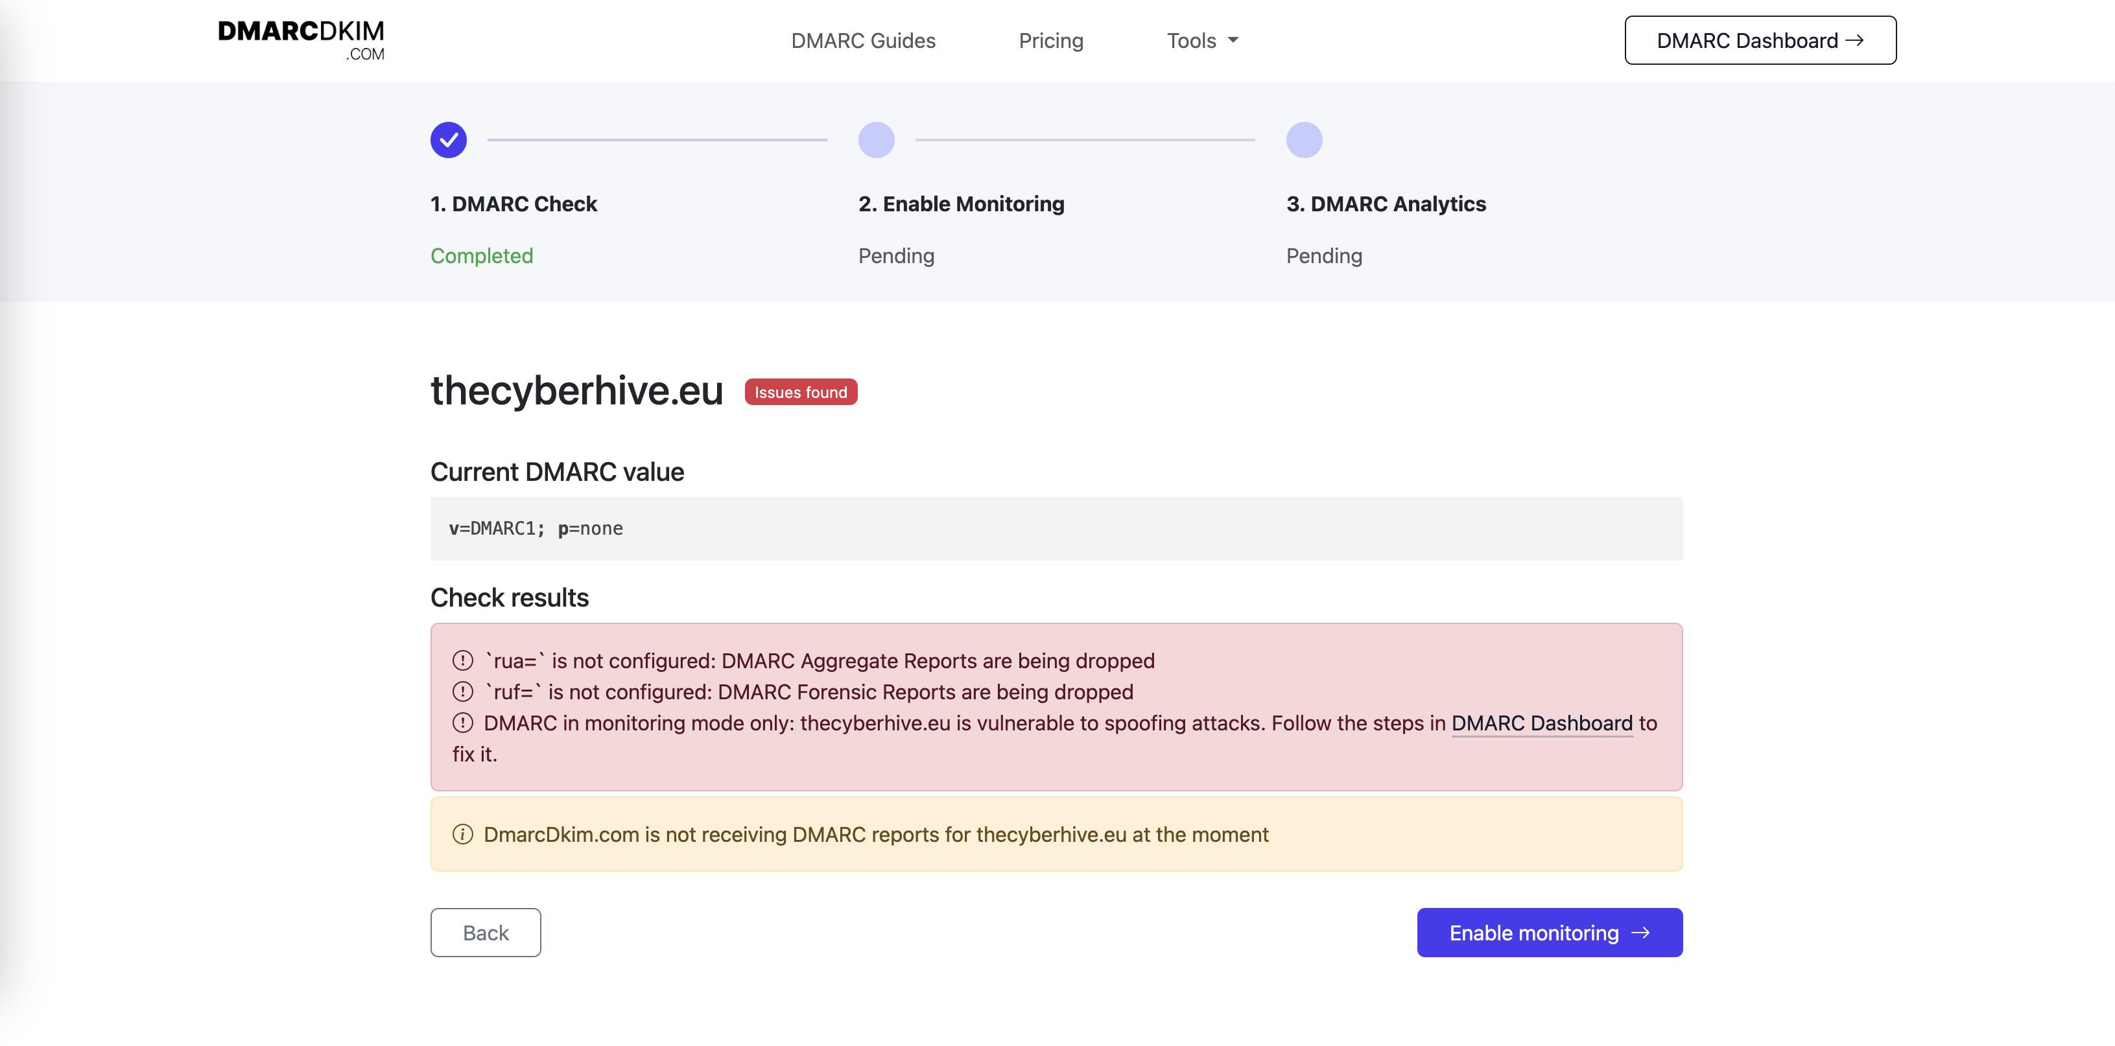Screen dimensions: 2115x1046
Task: Click the Back button
Action: tap(485, 933)
